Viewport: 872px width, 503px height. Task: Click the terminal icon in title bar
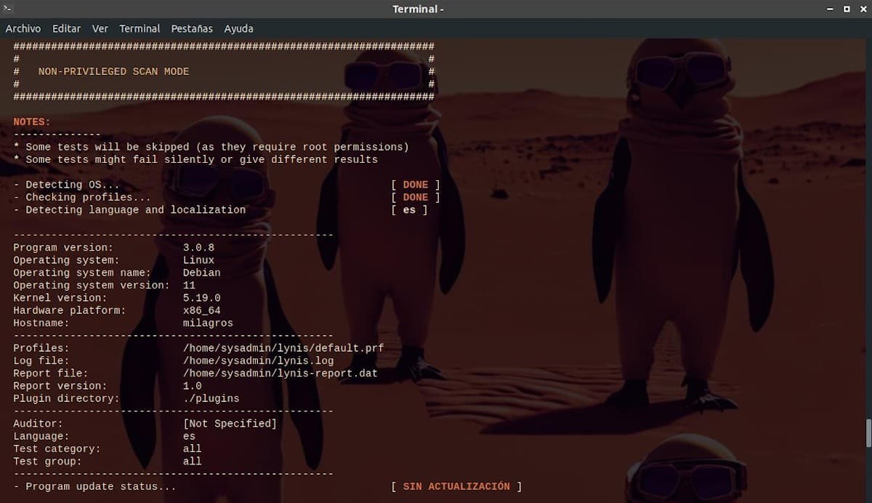click(x=8, y=9)
